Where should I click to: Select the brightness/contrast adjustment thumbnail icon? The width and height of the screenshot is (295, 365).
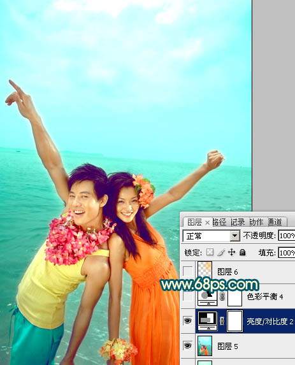coord(207,321)
